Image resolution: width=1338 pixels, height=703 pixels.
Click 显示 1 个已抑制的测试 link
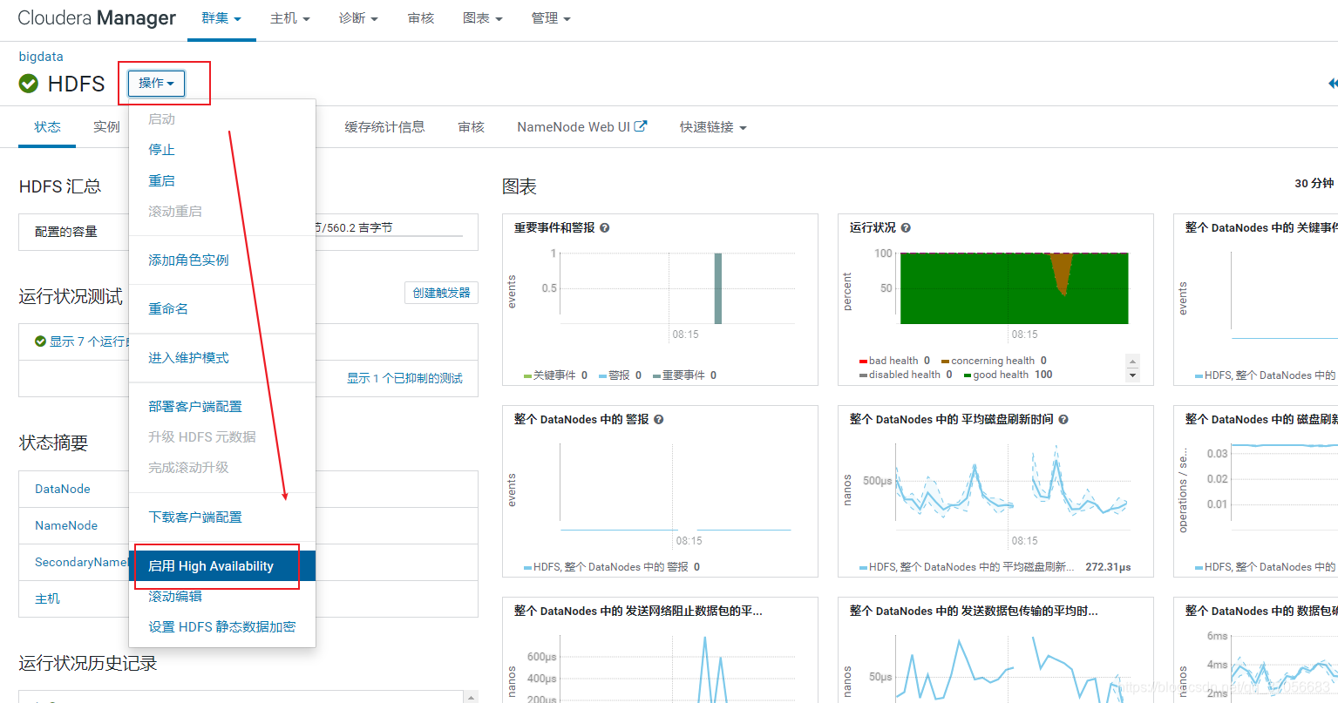404,378
